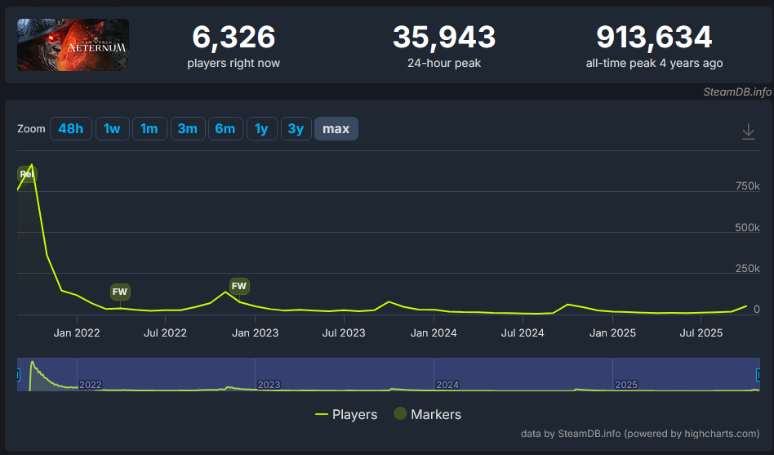The width and height of the screenshot is (774, 455).
Task: Select the 6m zoom range
Action: (225, 129)
